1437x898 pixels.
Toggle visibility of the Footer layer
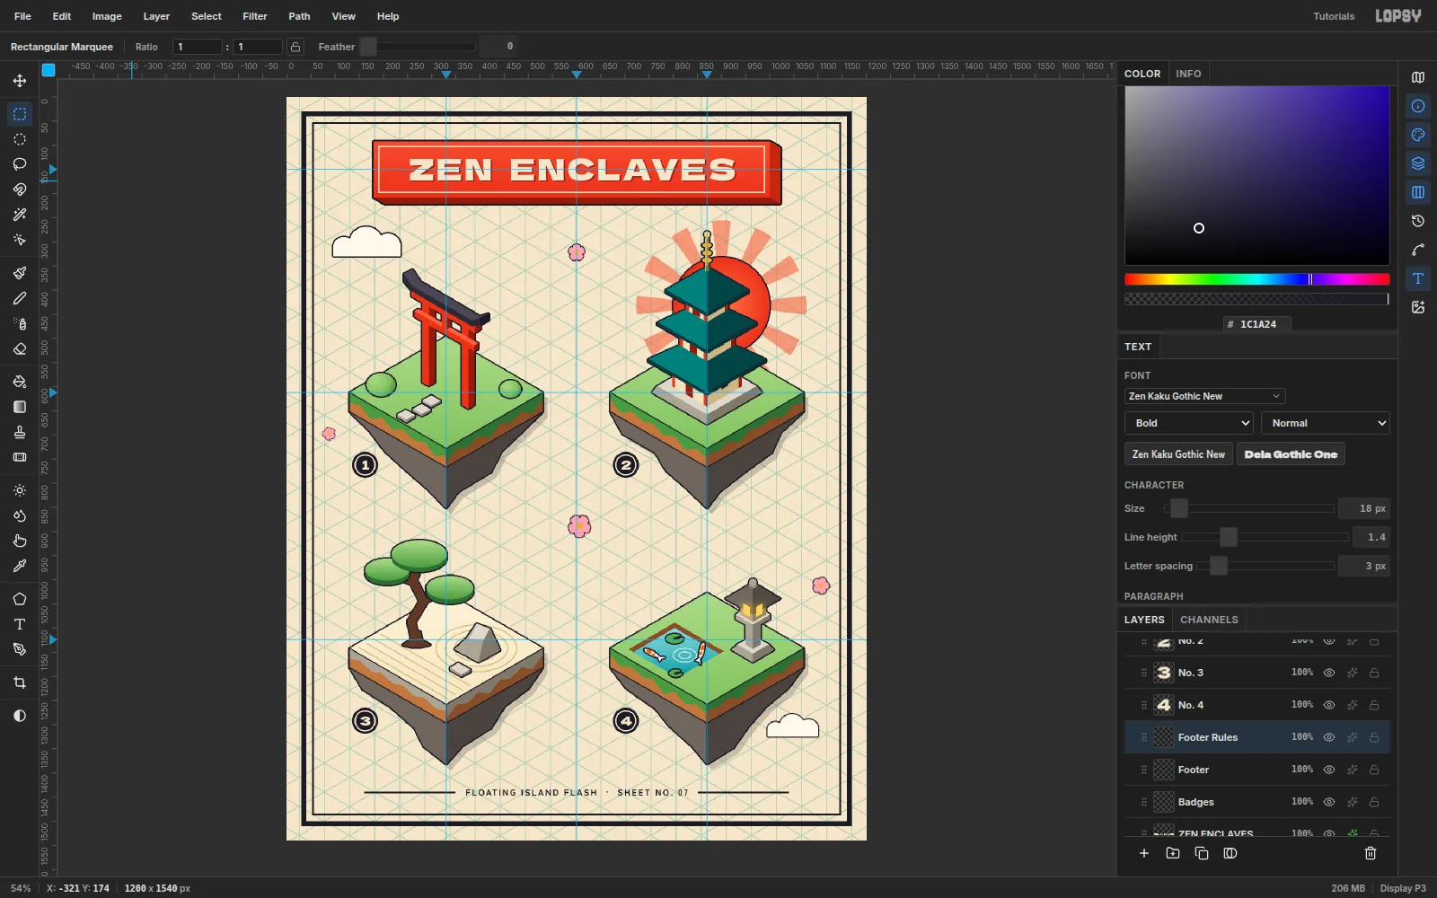click(x=1329, y=770)
